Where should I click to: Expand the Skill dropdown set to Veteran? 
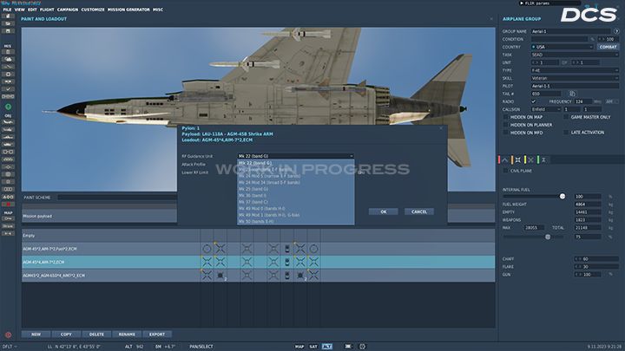(574, 77)
